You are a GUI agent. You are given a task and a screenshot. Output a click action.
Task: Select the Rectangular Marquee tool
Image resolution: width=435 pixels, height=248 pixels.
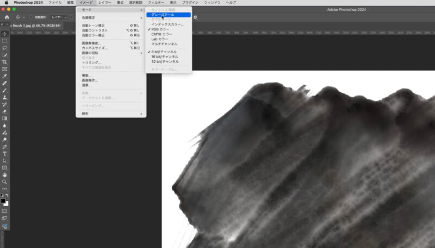(5, 41)
